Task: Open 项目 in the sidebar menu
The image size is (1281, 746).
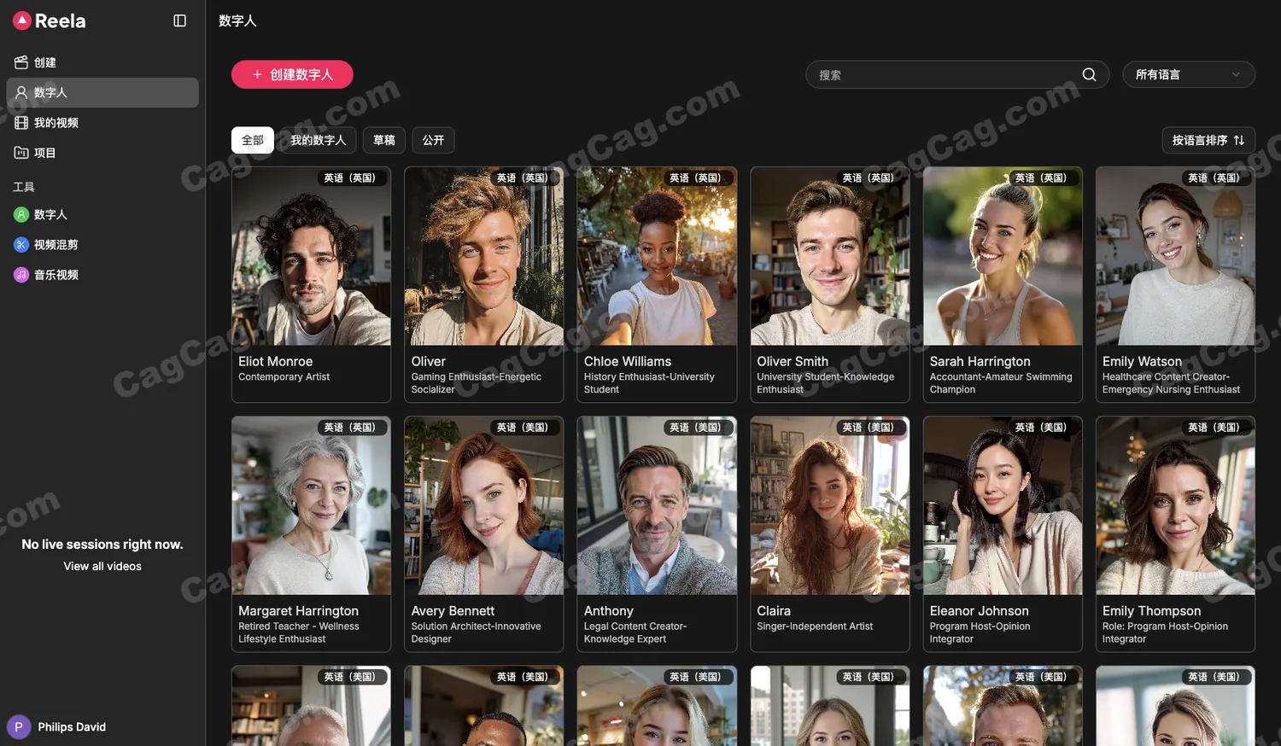Action: coord(102,153)
